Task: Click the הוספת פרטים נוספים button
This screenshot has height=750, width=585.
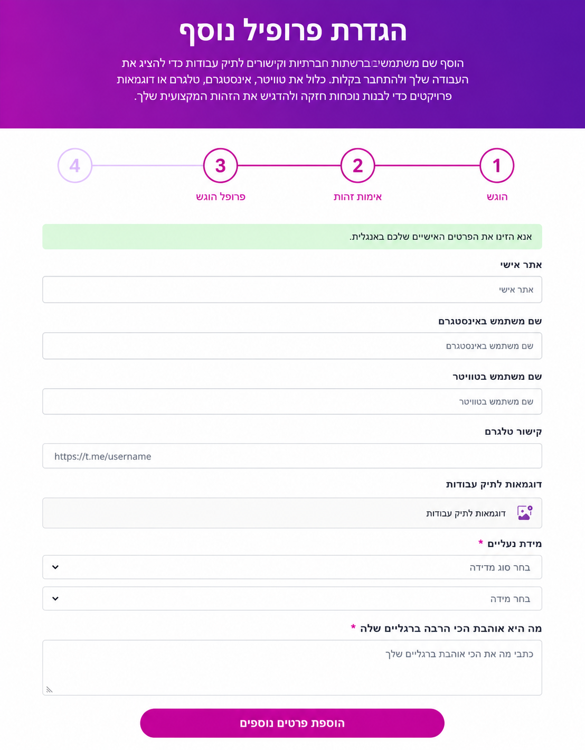Action: (292, 723)
